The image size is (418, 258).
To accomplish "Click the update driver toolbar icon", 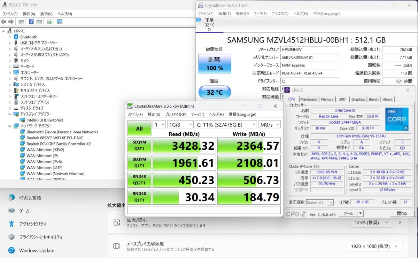I will coord(49,22).
